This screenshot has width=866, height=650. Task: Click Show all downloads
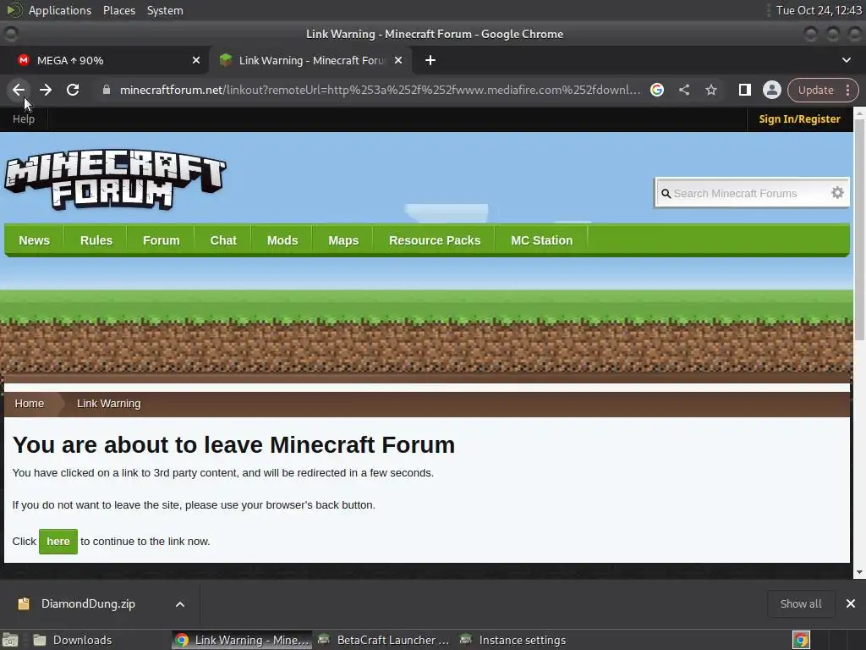click(x=801, y=603)
